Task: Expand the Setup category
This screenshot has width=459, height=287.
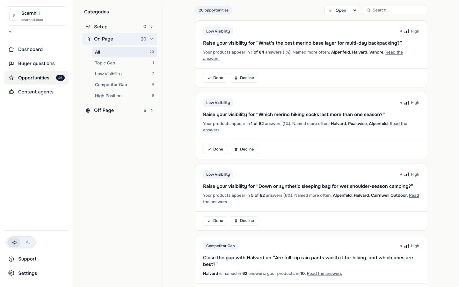Action: (120, 27)
